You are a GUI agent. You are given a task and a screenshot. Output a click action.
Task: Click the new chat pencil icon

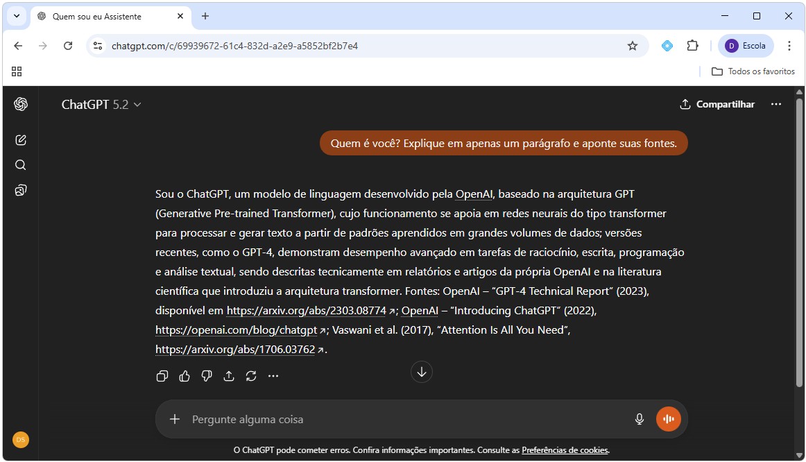(21, 140)
